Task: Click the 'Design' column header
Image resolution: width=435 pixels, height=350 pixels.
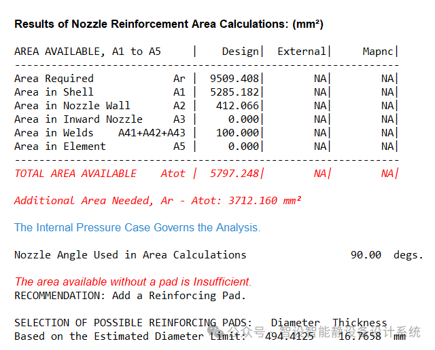Action: (240, 52)
